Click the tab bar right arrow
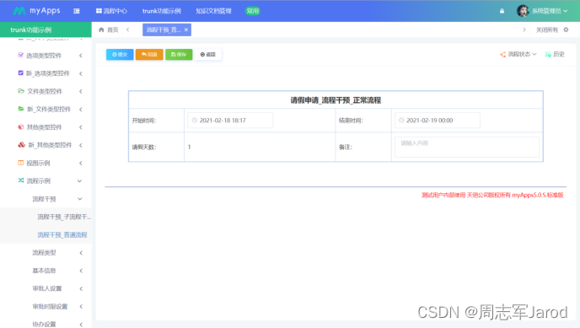580x328 pixels. click(524, 30)
